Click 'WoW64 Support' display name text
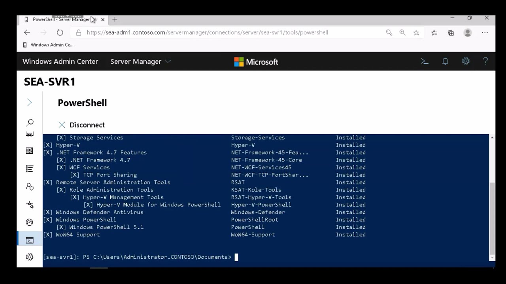The width and height of the screenshot is (506, 284). [78, 235]
